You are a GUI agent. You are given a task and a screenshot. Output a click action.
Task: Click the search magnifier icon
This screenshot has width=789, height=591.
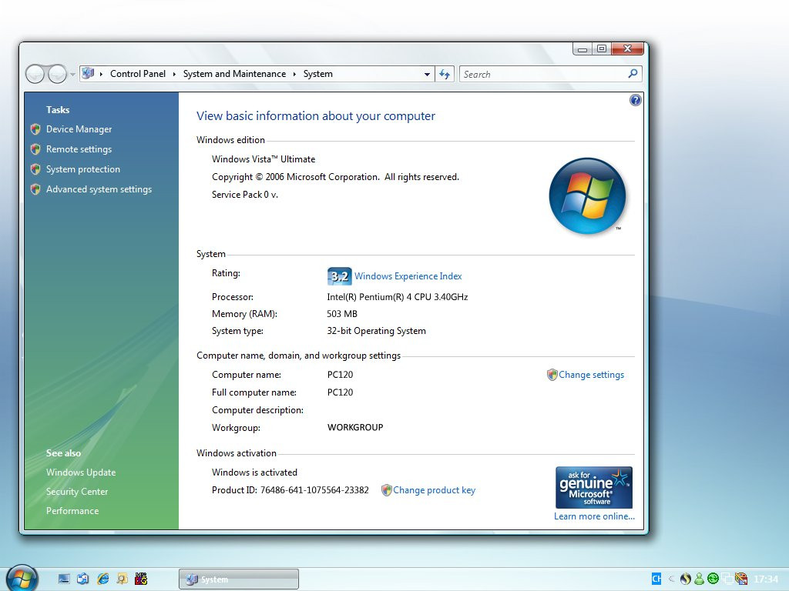pos(633,74)
